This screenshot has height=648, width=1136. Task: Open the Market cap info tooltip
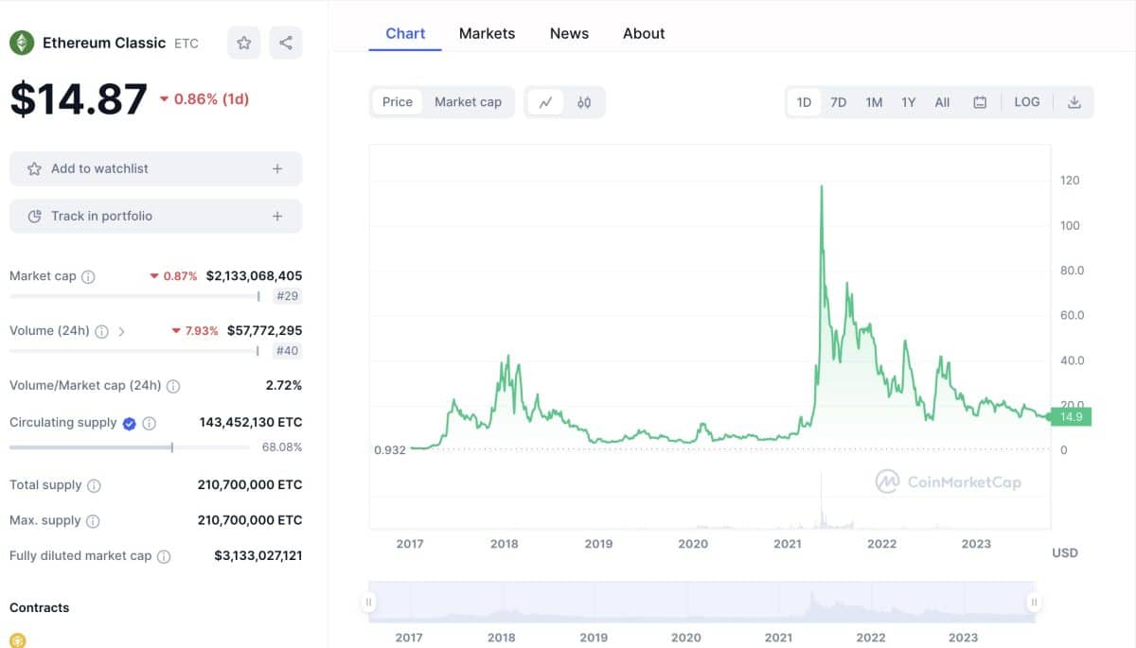86,276
